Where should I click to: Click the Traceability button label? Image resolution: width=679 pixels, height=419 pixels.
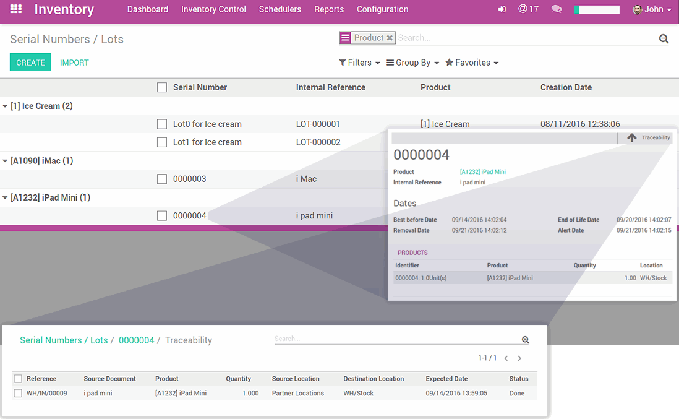(x=656, y=138)
